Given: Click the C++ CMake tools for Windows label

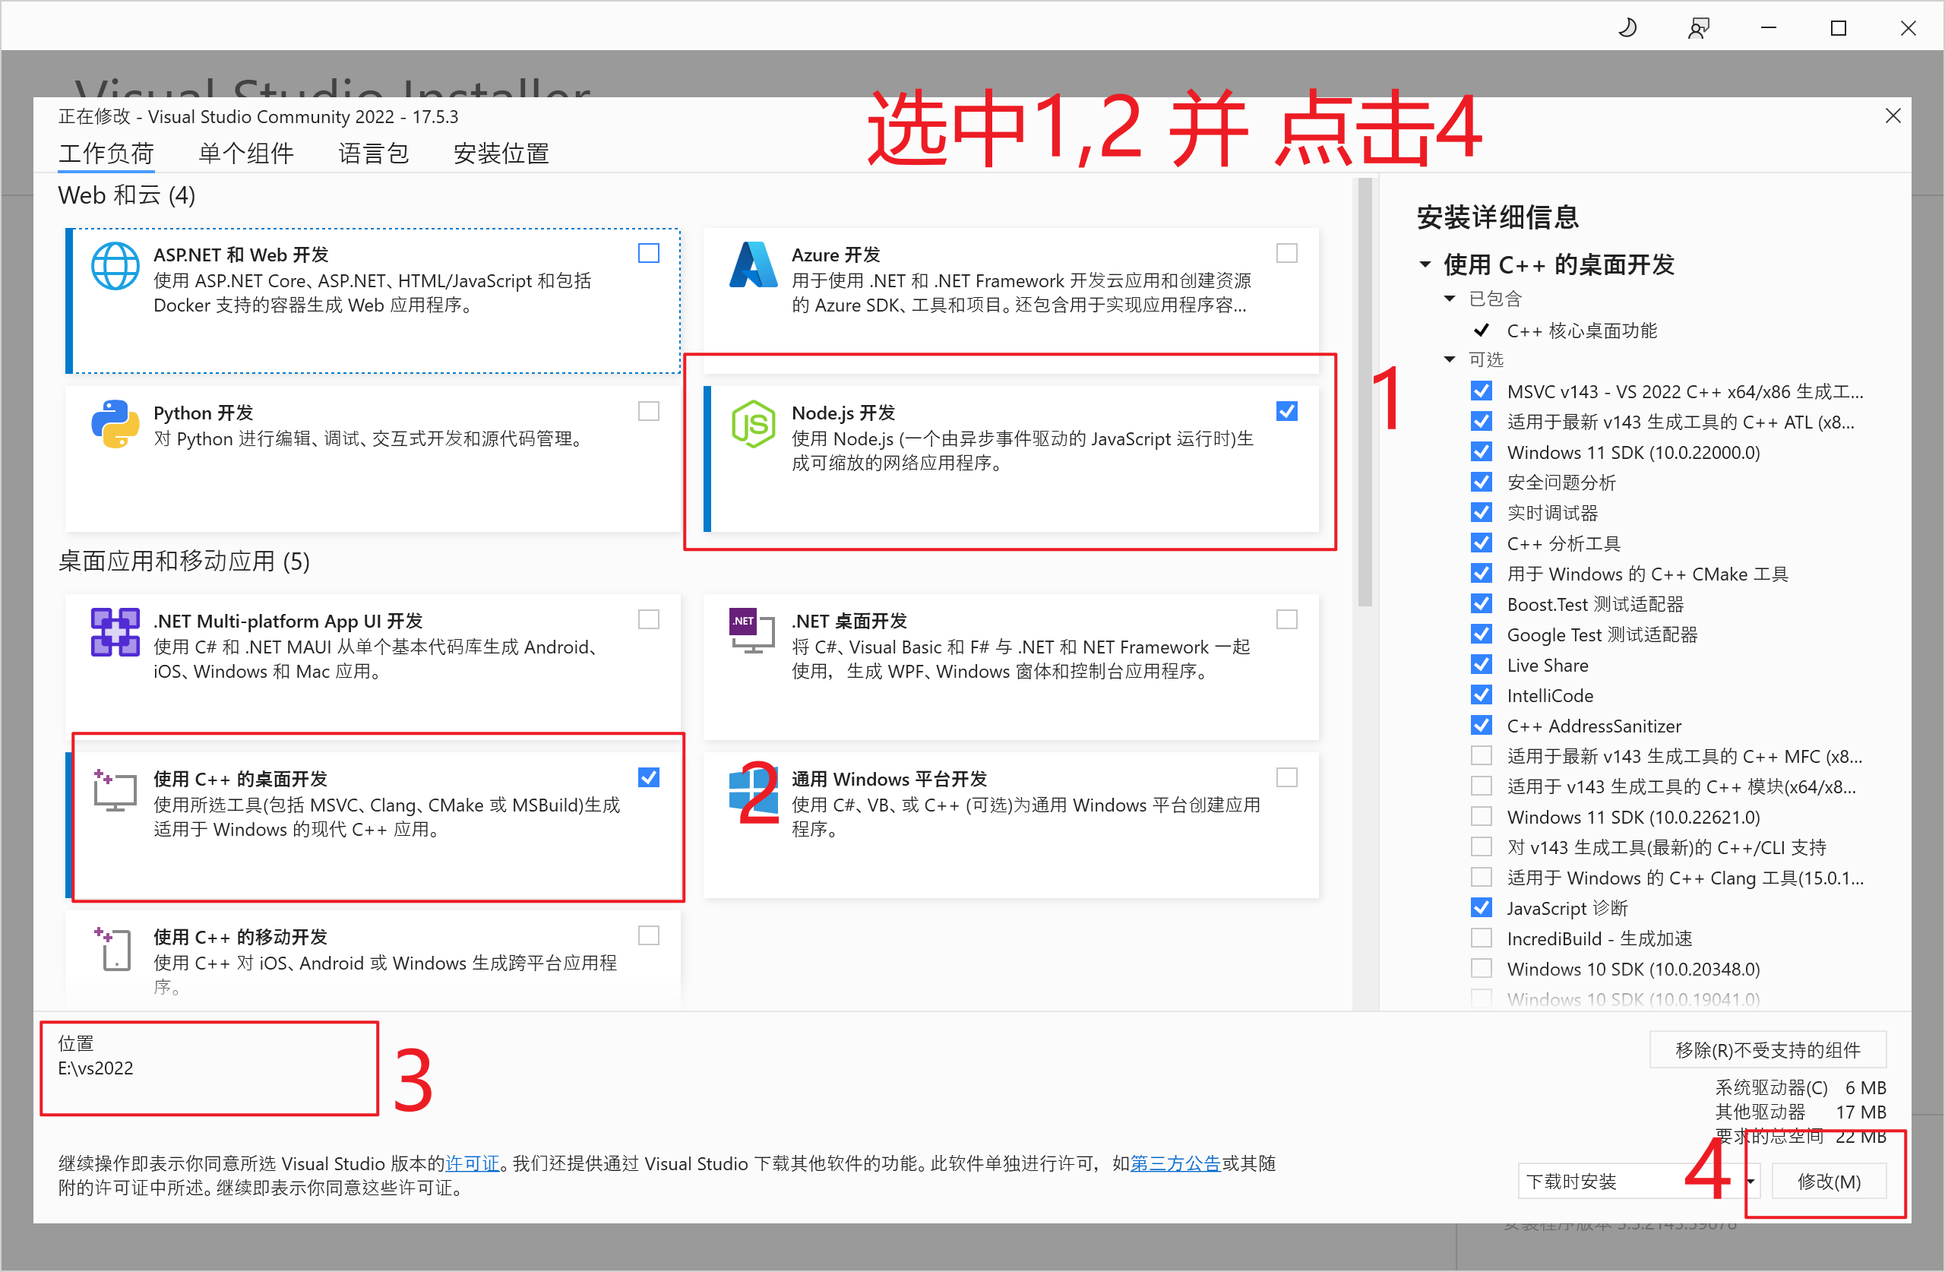Looking at the screenshot, I should (1646, 574).
